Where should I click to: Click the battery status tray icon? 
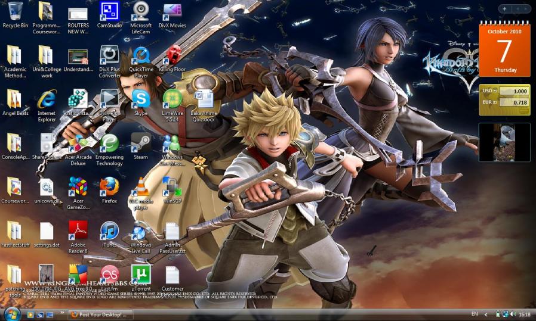tap(498, 314)
